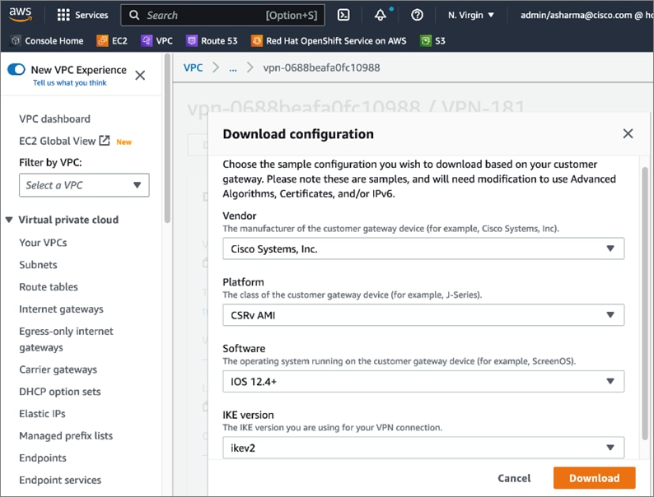Open the Platform dropdown showing CSRv AMI
This screenshot has width=654, height=497.
pos(423,315)
